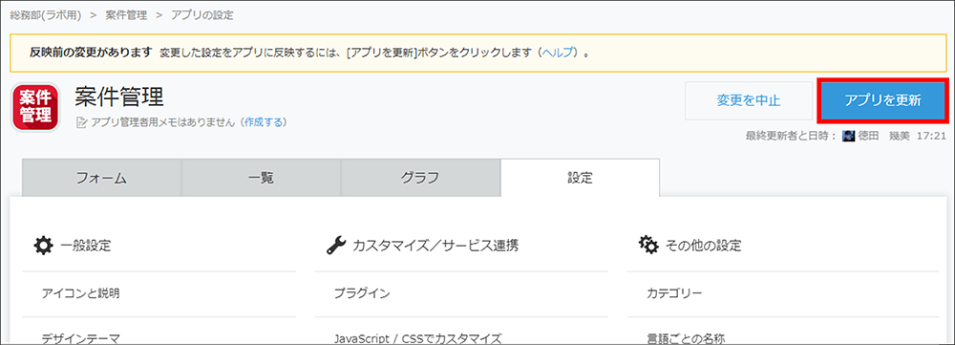Open the プラグイン settings item

pos(362,293)
